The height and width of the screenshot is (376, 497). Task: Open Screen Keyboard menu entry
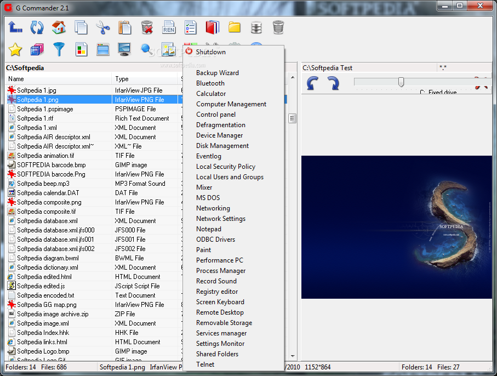220,302
